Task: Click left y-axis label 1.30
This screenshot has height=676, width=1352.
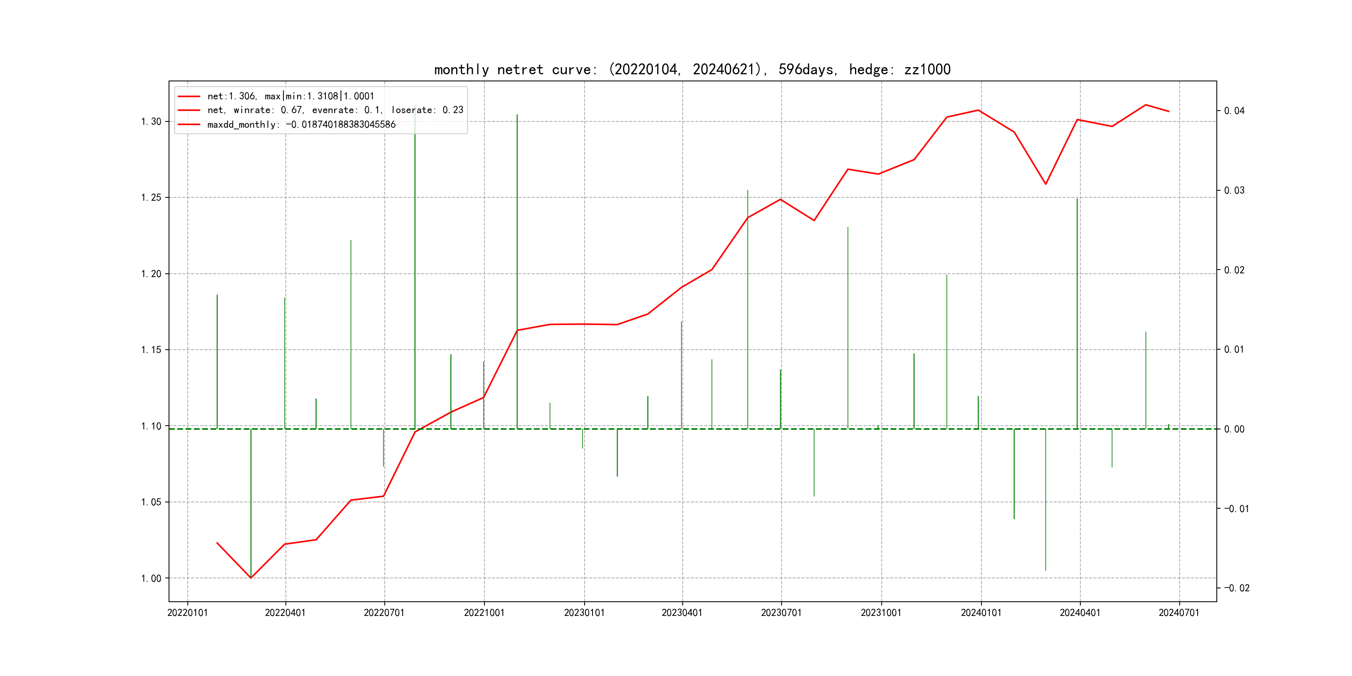Action: [151, 122]
